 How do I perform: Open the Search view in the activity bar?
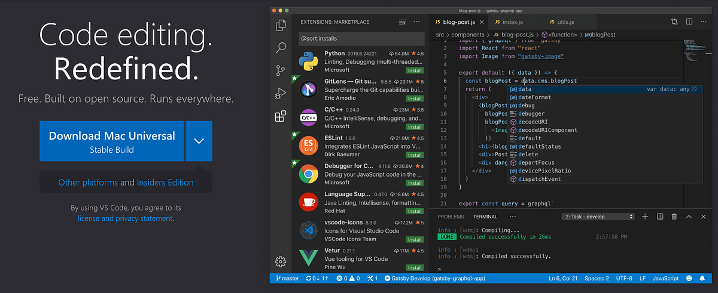coord(280,48)
